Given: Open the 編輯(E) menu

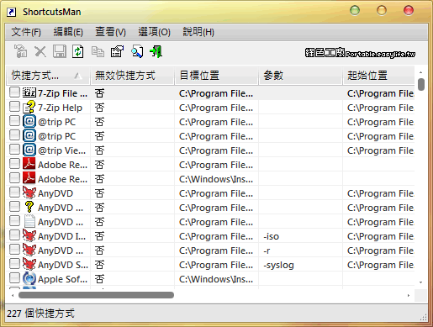Looking at the screenshot, I should pos(68,32).
